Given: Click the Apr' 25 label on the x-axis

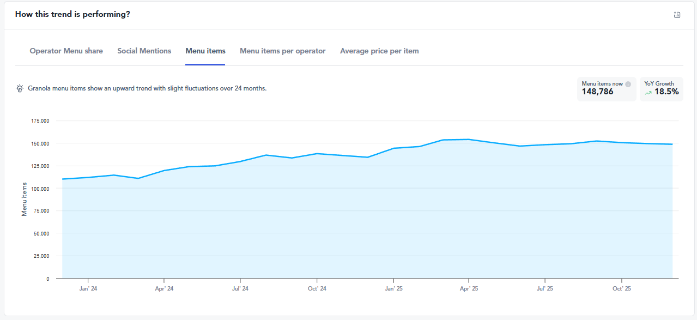Looking at the screenshot, I should [x=469, y=288].
